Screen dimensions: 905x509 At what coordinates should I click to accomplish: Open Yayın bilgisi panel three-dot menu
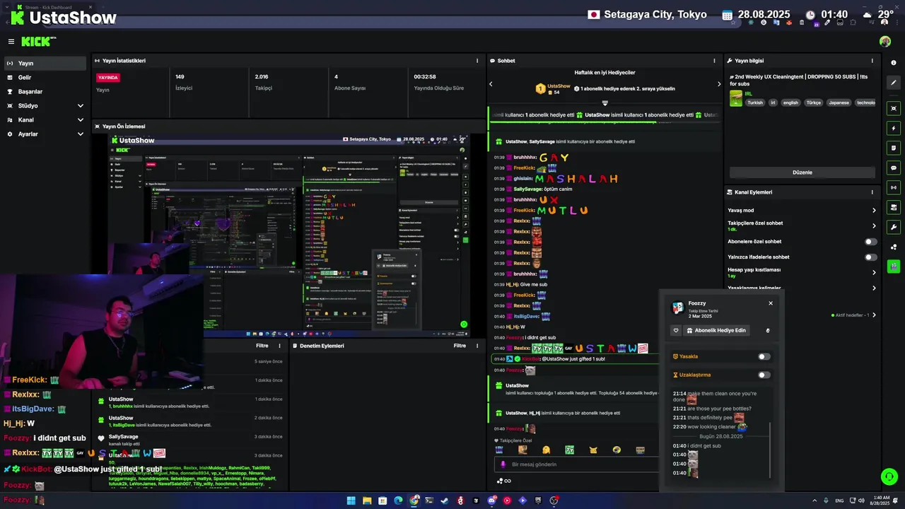(872, 61)
